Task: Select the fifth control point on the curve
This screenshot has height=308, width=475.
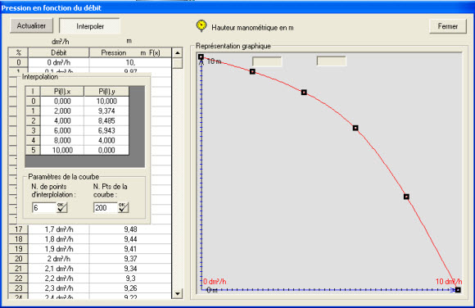Action: tap(406, 197)
